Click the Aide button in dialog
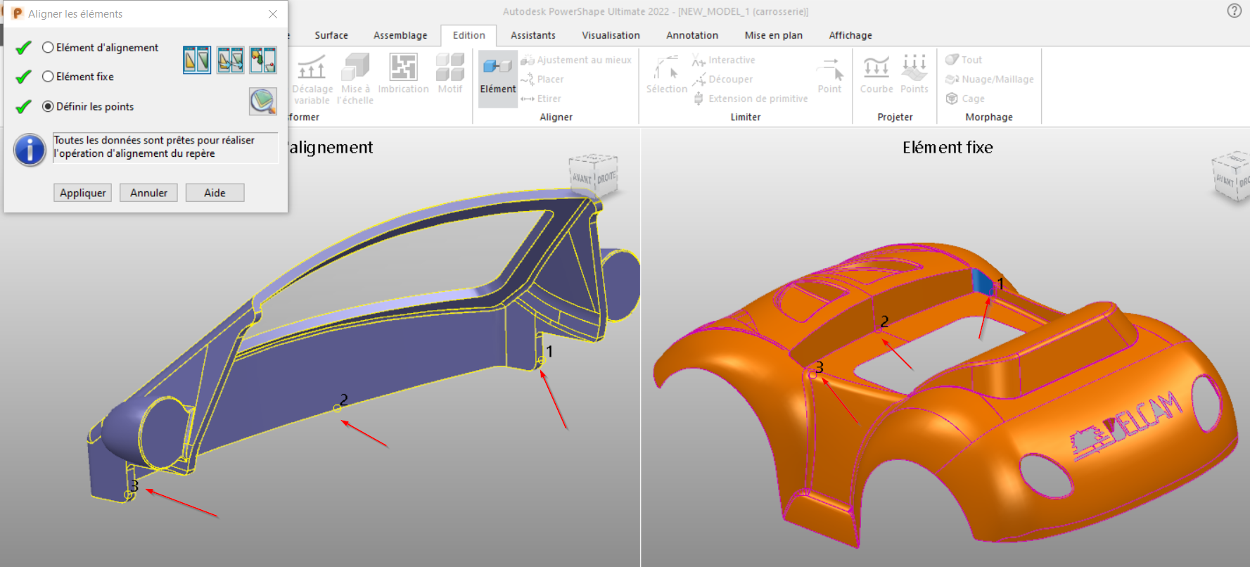The image size is (1250, 567). tap(215, 193)
